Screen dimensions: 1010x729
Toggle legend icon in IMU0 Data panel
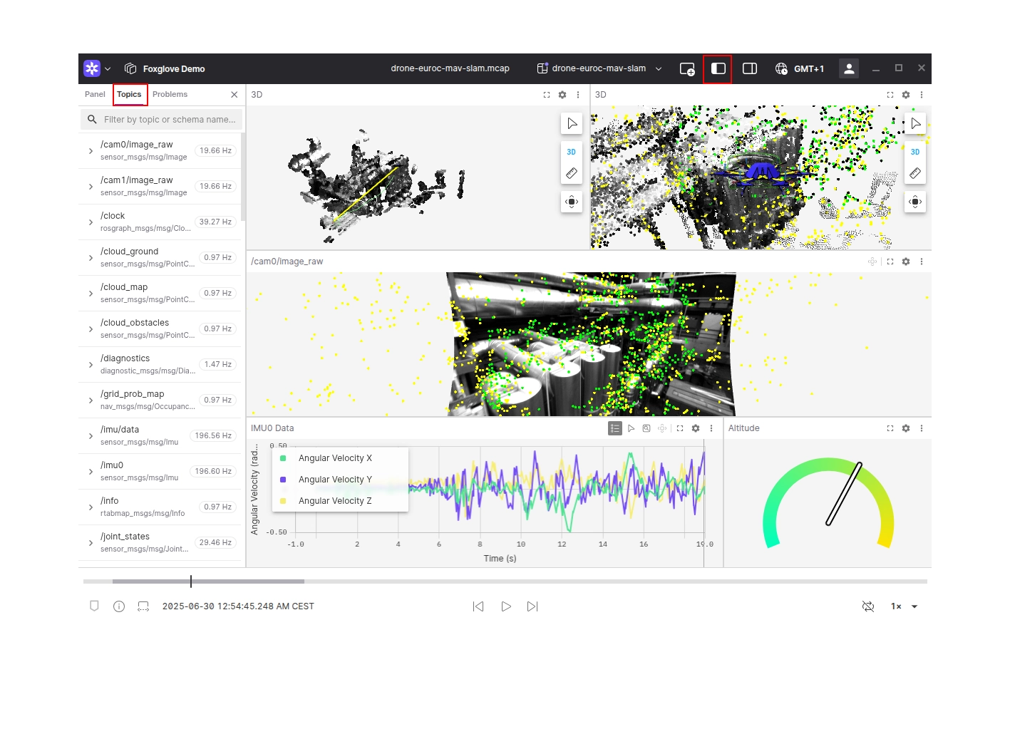click(x=614, y=428)
